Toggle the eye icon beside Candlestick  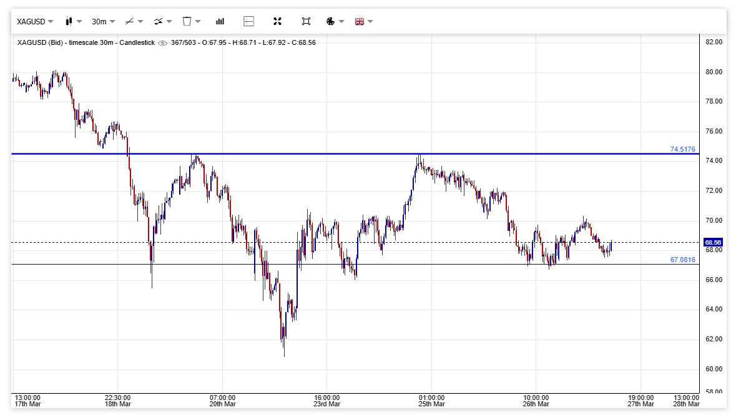tap(163, 43)
